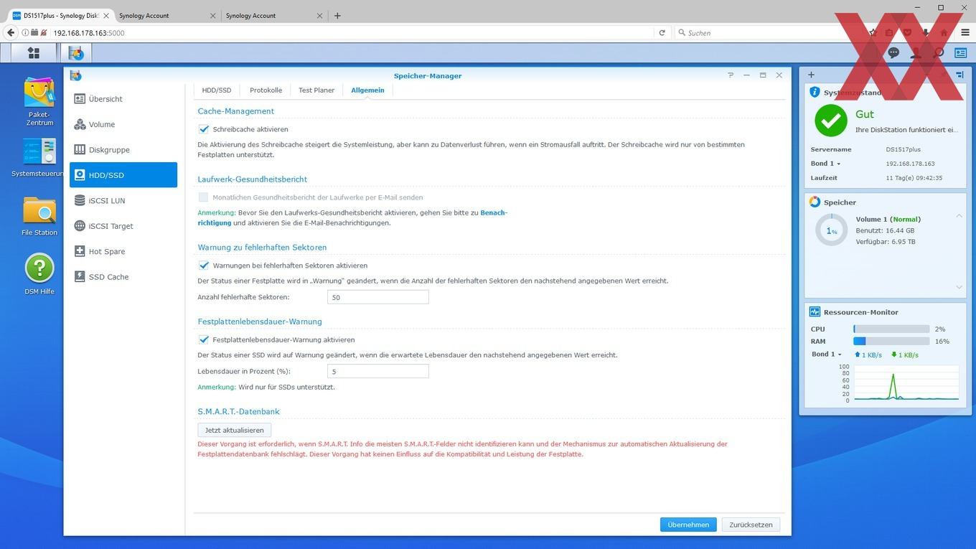
Task: Click Anzahl fehlerhafte Sektoren input field
Action: (377, 297)
